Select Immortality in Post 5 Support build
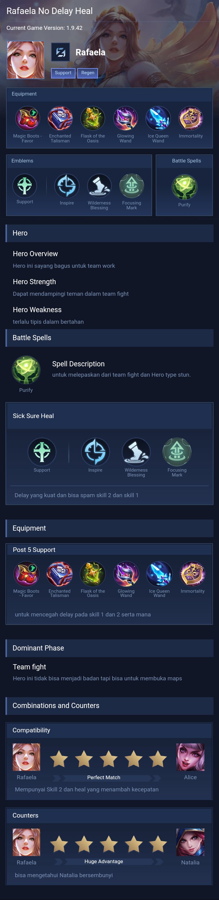The height and width of the screenshot is (900, 219). (193, 574)
